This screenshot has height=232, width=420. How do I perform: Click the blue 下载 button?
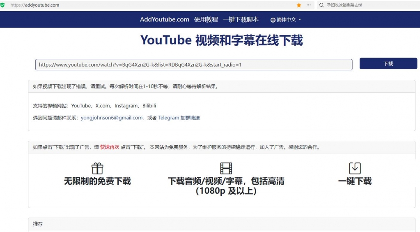[x=388, y=63]
